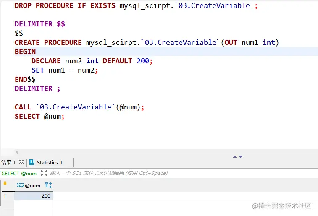Click the Statistics table grid icon
The height and width of the screenshot is (216, 318).
coord(32,162)
